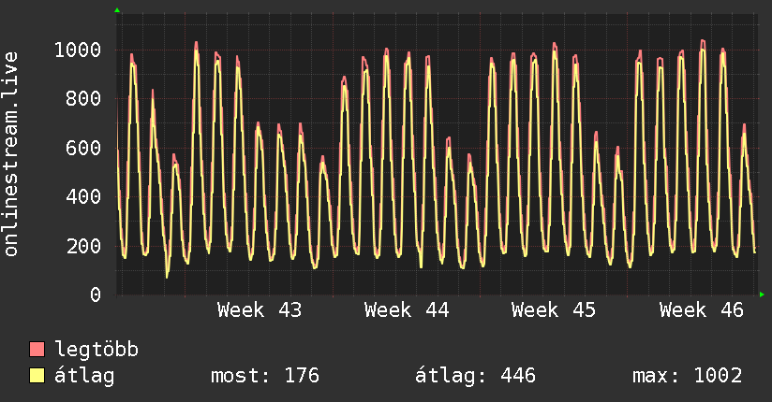Click the 200 y-axis label

[83, 246]
